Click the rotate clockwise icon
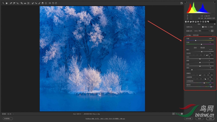This screenshot has width=217, height=122. click(x=56, y=3)
